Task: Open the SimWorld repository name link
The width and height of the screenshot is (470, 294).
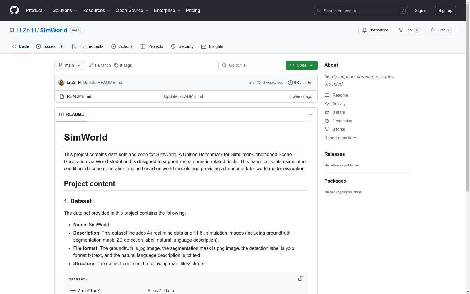Action: 54,30
